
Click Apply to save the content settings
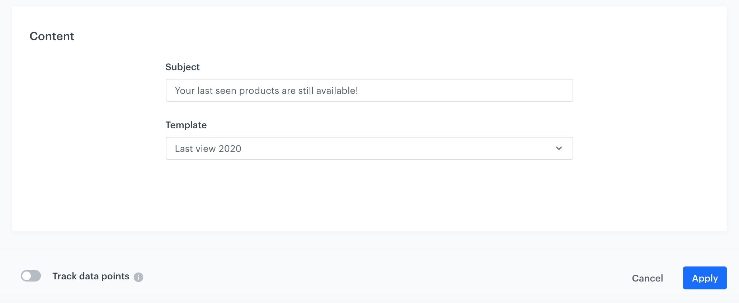pyautogui.click(x=704, y=278)
